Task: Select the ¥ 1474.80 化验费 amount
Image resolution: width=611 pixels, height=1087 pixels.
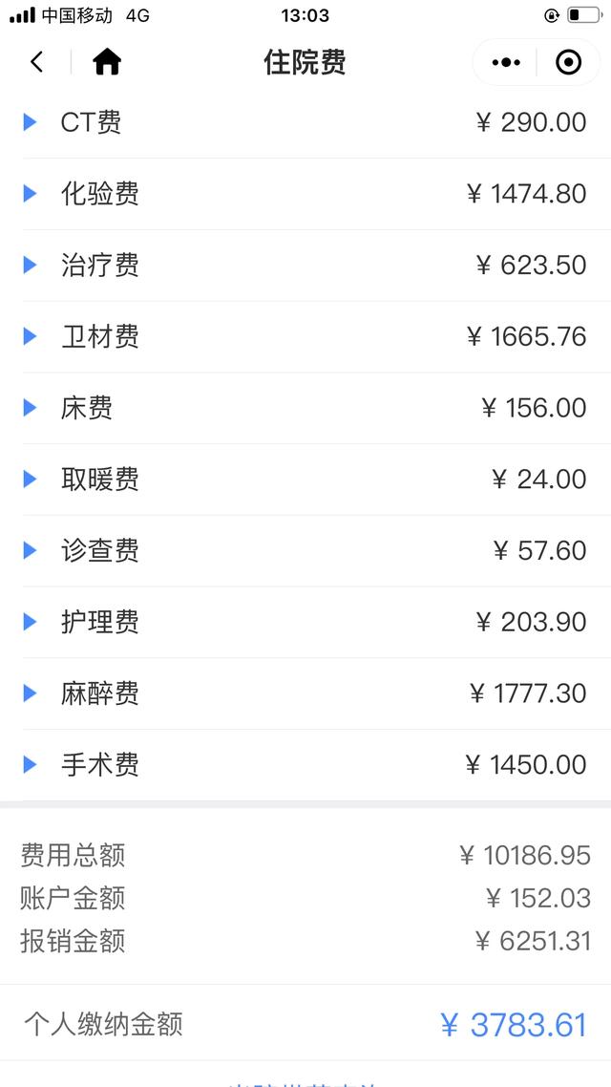Action: click(526, 194)
